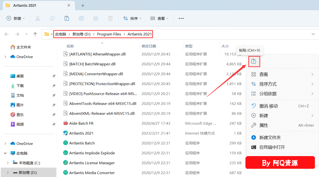This screenshot has height=177, width=319.
Task: Go up one folder level arrow
Action: click(35, 34)
